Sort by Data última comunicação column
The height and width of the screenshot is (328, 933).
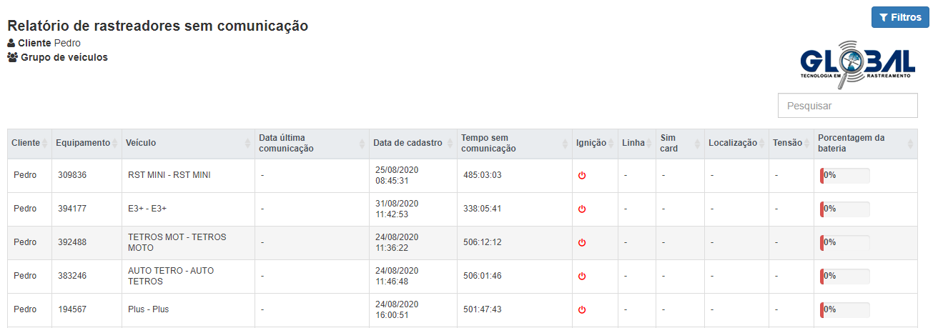(x=311, y=144)
